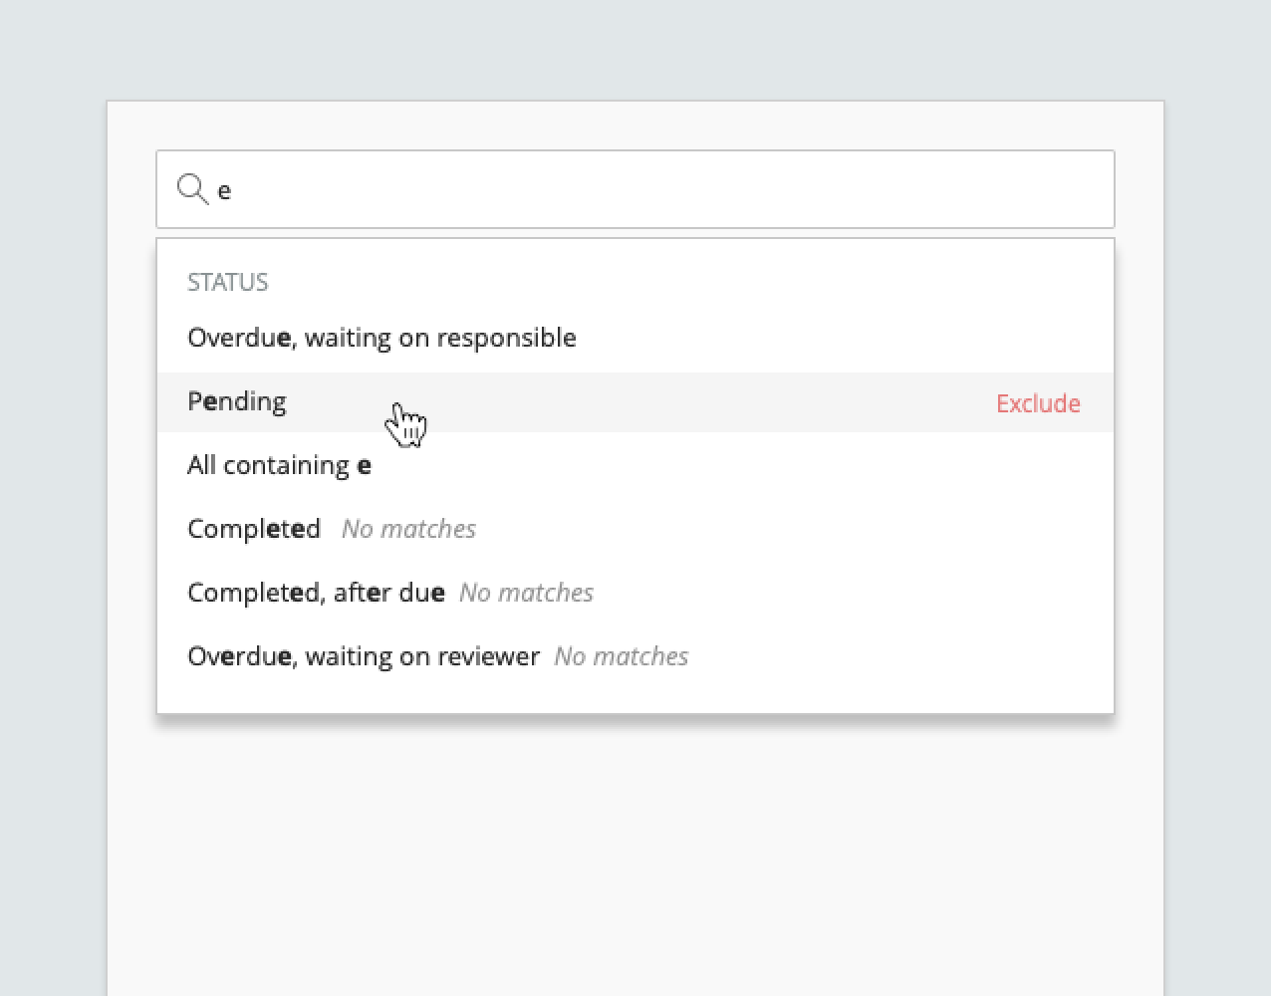Click the bold "e" in All containing
This screenshot has height=996, width=1271.
pos(365,466)
